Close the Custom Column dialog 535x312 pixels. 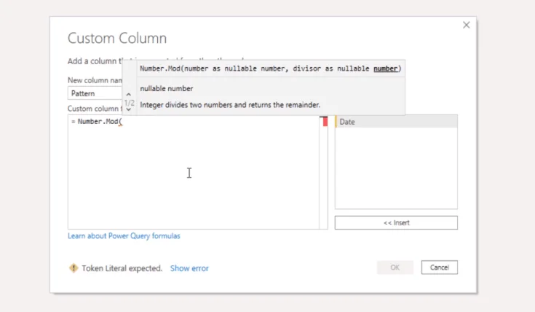tap(466, 25)
